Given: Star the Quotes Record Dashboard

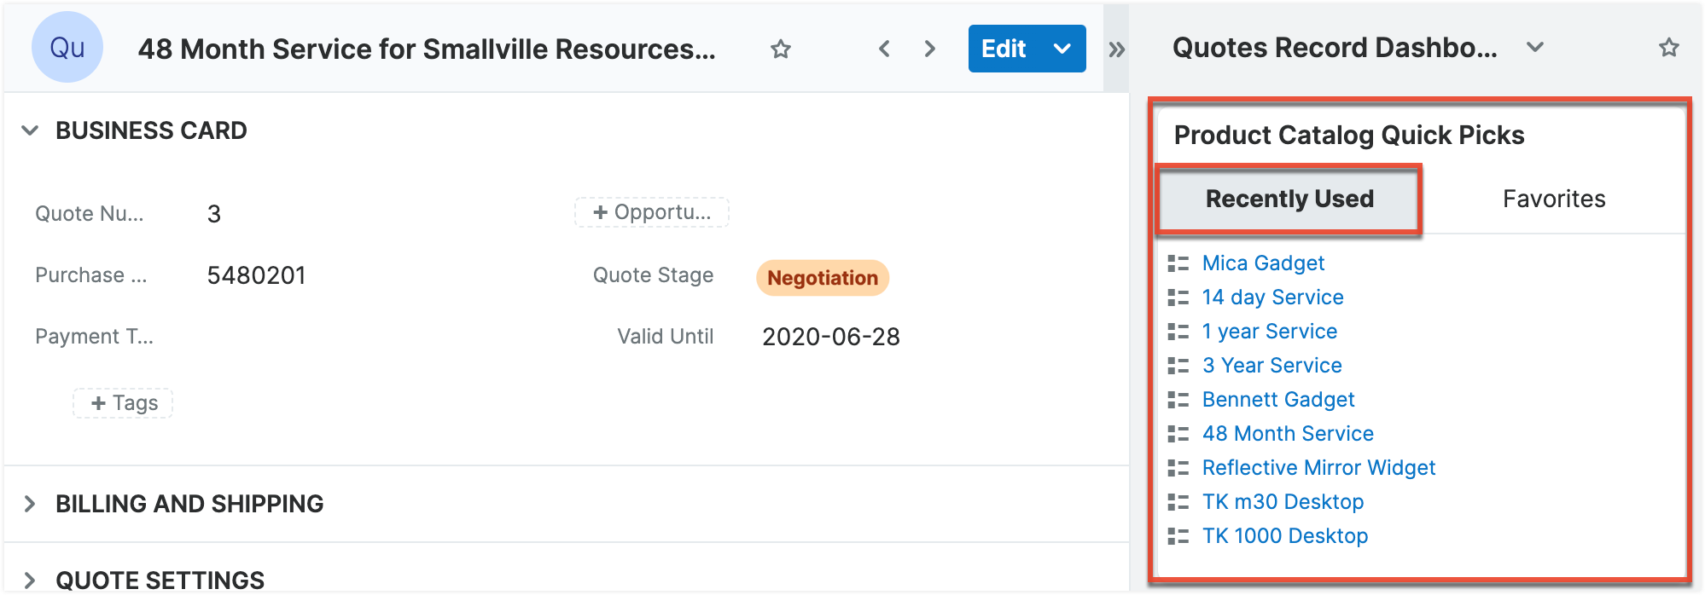Looking at the screenshot, I should coord(1668,48).
